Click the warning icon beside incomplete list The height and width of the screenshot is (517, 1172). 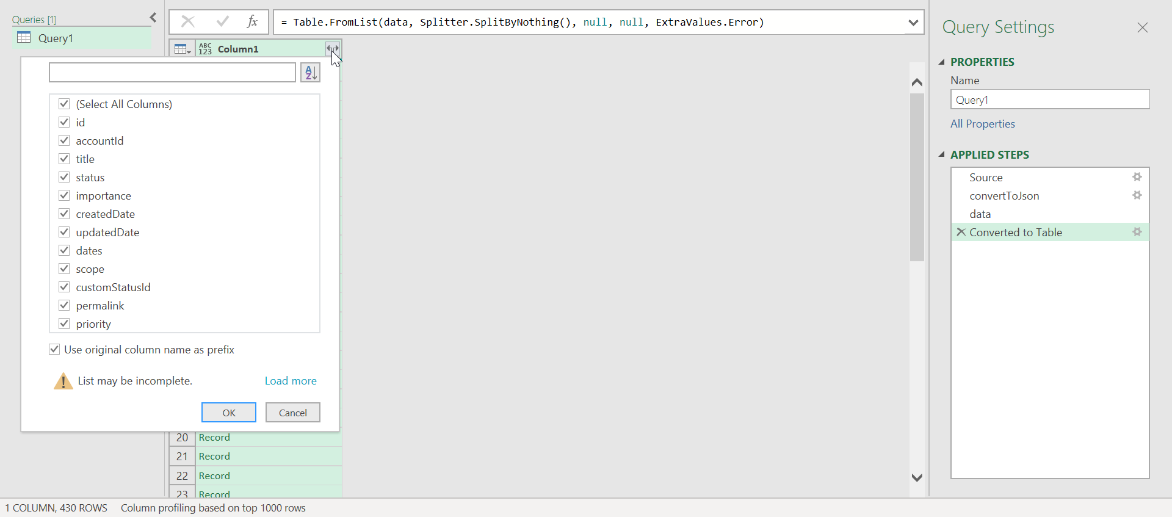[63, 381]
